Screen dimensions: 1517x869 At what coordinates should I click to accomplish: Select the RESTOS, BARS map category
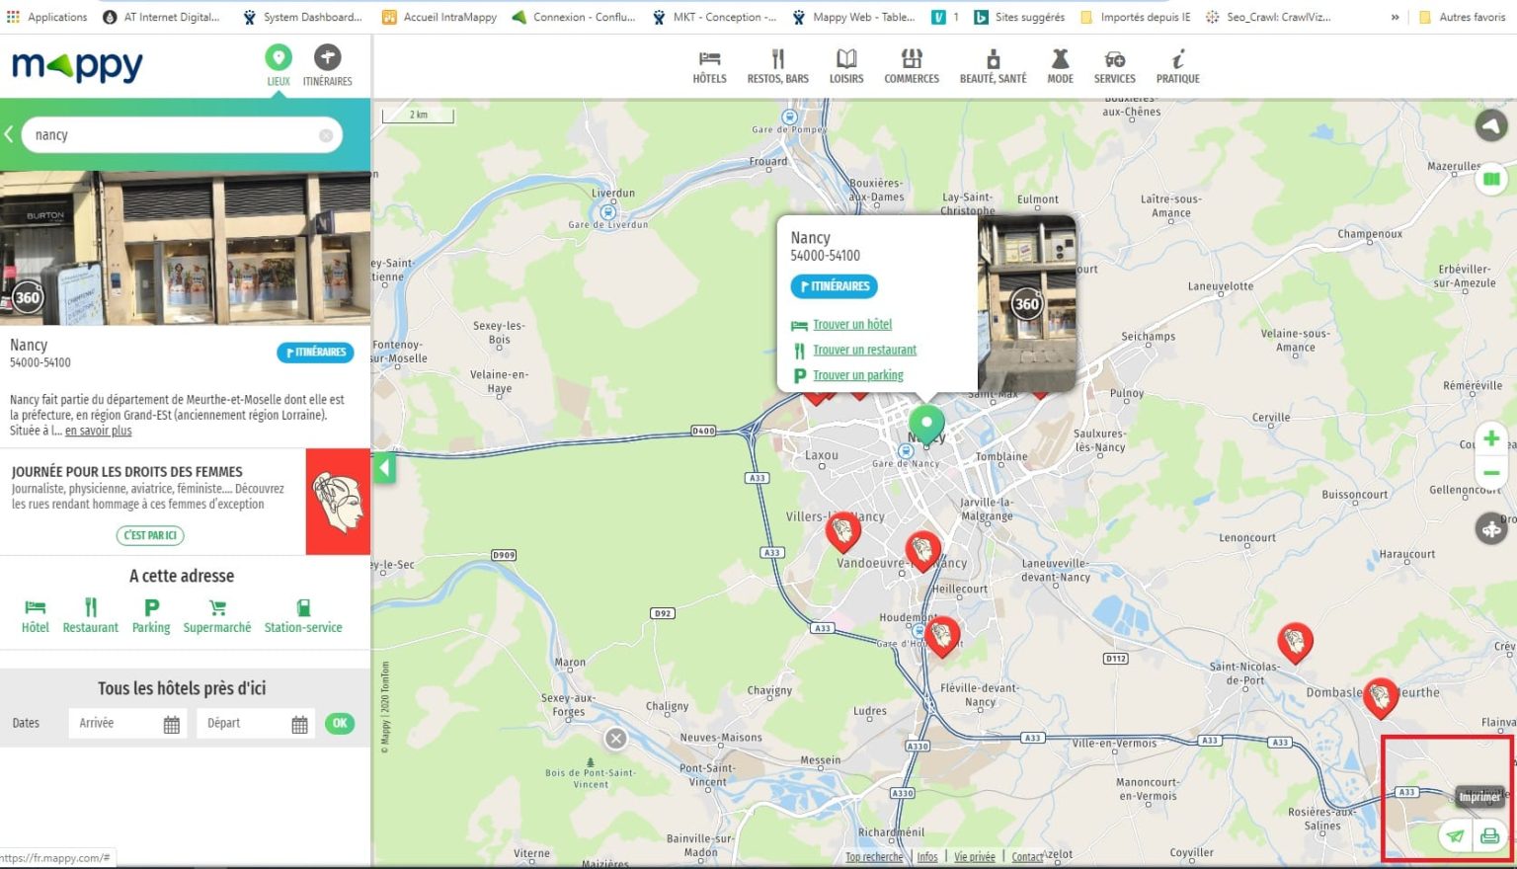tap(778, 63)
